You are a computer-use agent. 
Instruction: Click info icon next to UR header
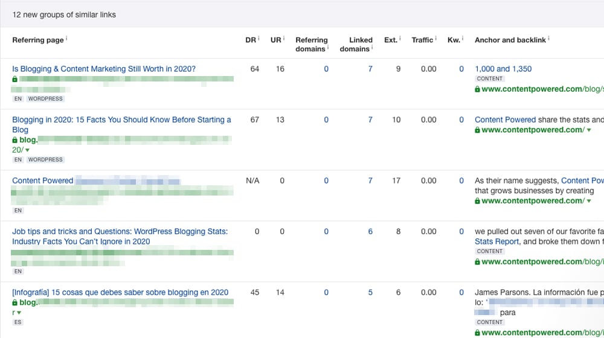(283, 38)
